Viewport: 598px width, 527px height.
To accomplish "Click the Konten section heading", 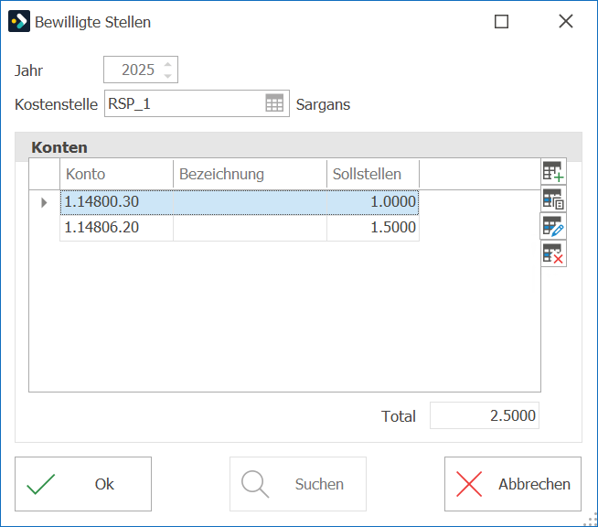I will (x=59, y=147).
